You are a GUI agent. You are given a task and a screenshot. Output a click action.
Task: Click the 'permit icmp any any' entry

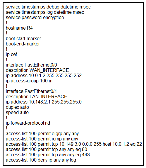coord(42,139)
